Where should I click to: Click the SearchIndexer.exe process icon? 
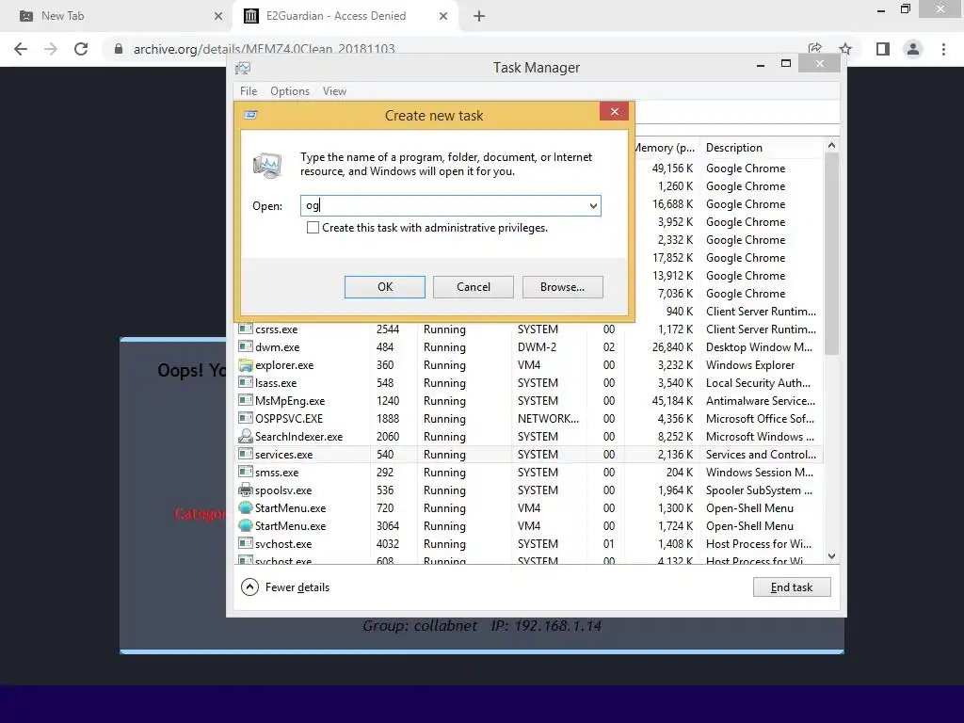click(246, 436)
